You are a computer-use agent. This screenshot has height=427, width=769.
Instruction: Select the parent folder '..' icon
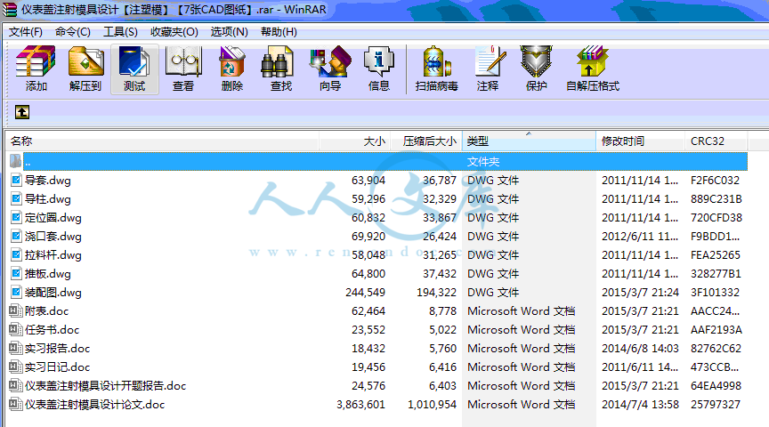pyautogui.click(x=15, y=161)
